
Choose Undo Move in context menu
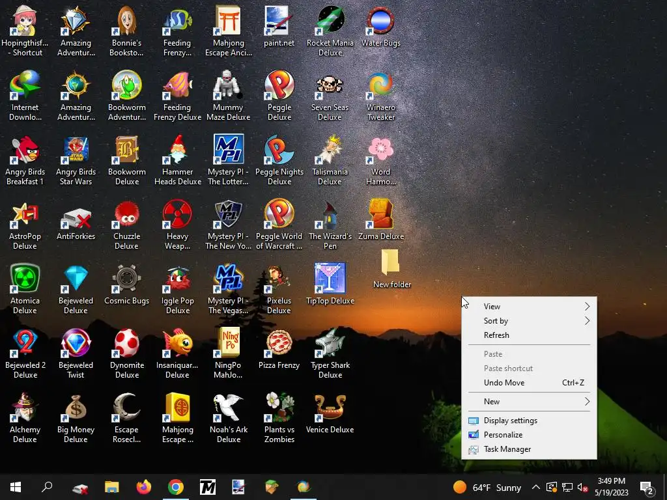click(529, 383)
